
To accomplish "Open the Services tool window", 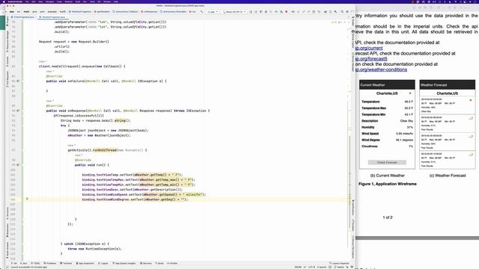I will (x=146, y=263).
